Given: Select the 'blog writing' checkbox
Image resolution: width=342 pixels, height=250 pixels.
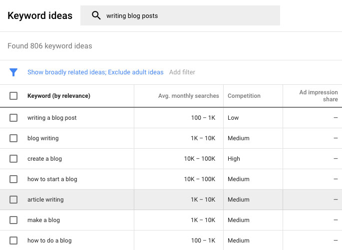Looking at the screenshot, I should 13,138.
